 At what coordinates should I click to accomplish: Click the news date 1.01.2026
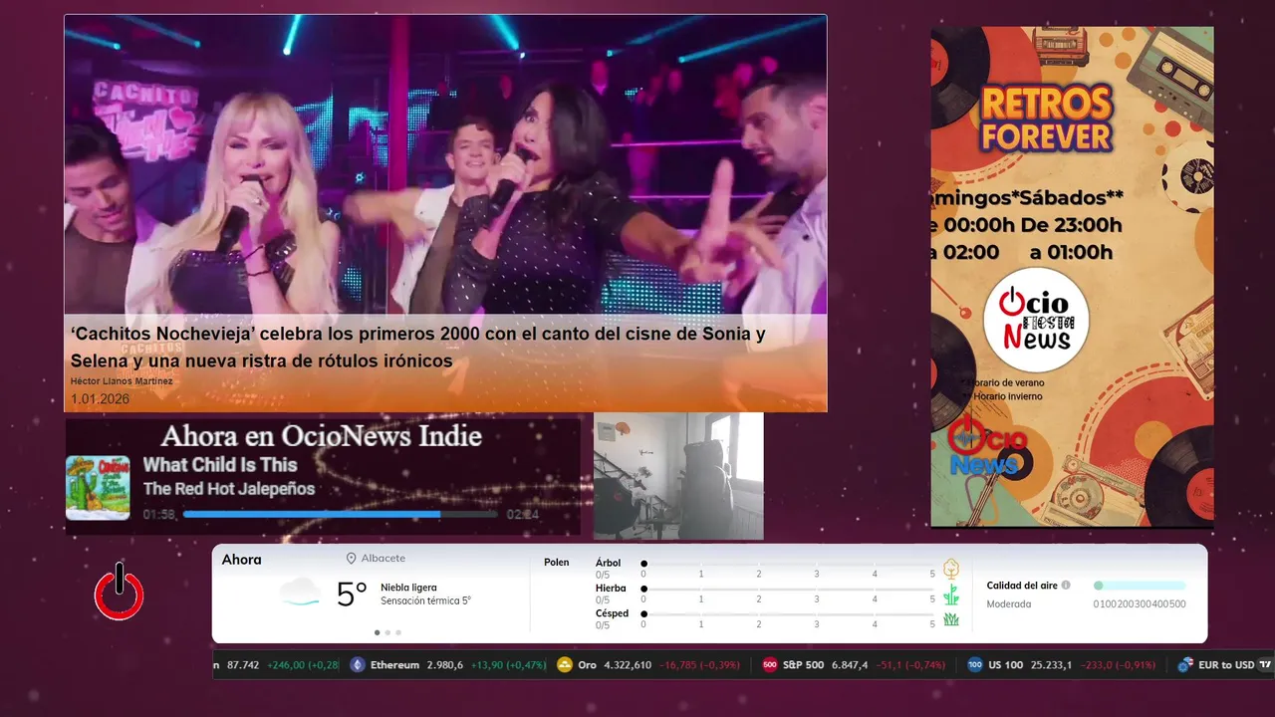(100, 399)
